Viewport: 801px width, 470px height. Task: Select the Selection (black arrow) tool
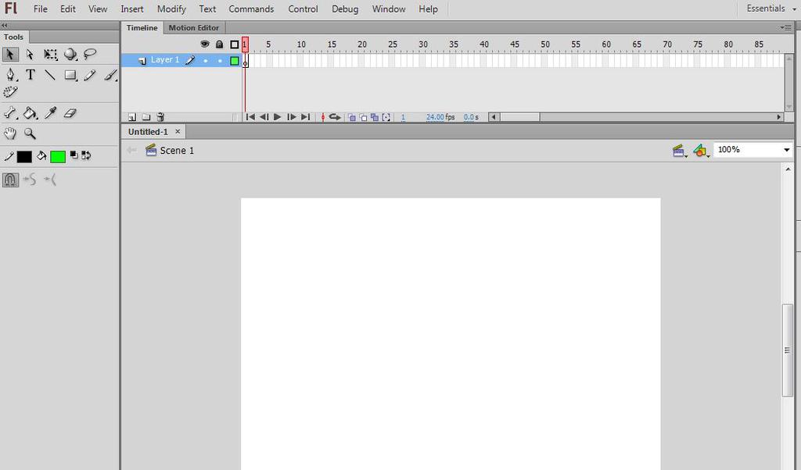click(10, 54)
